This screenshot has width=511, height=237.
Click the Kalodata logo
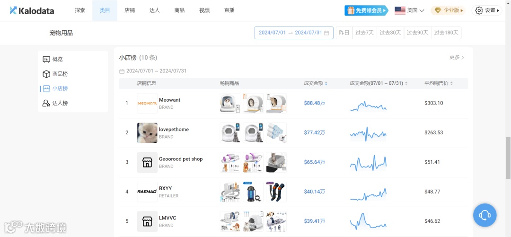coord(32,10)
